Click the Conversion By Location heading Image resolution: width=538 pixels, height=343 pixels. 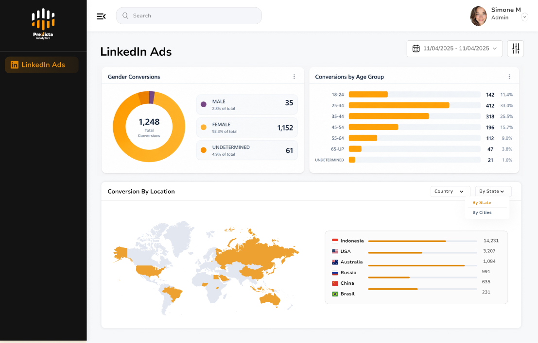click(x=141, y=192)
